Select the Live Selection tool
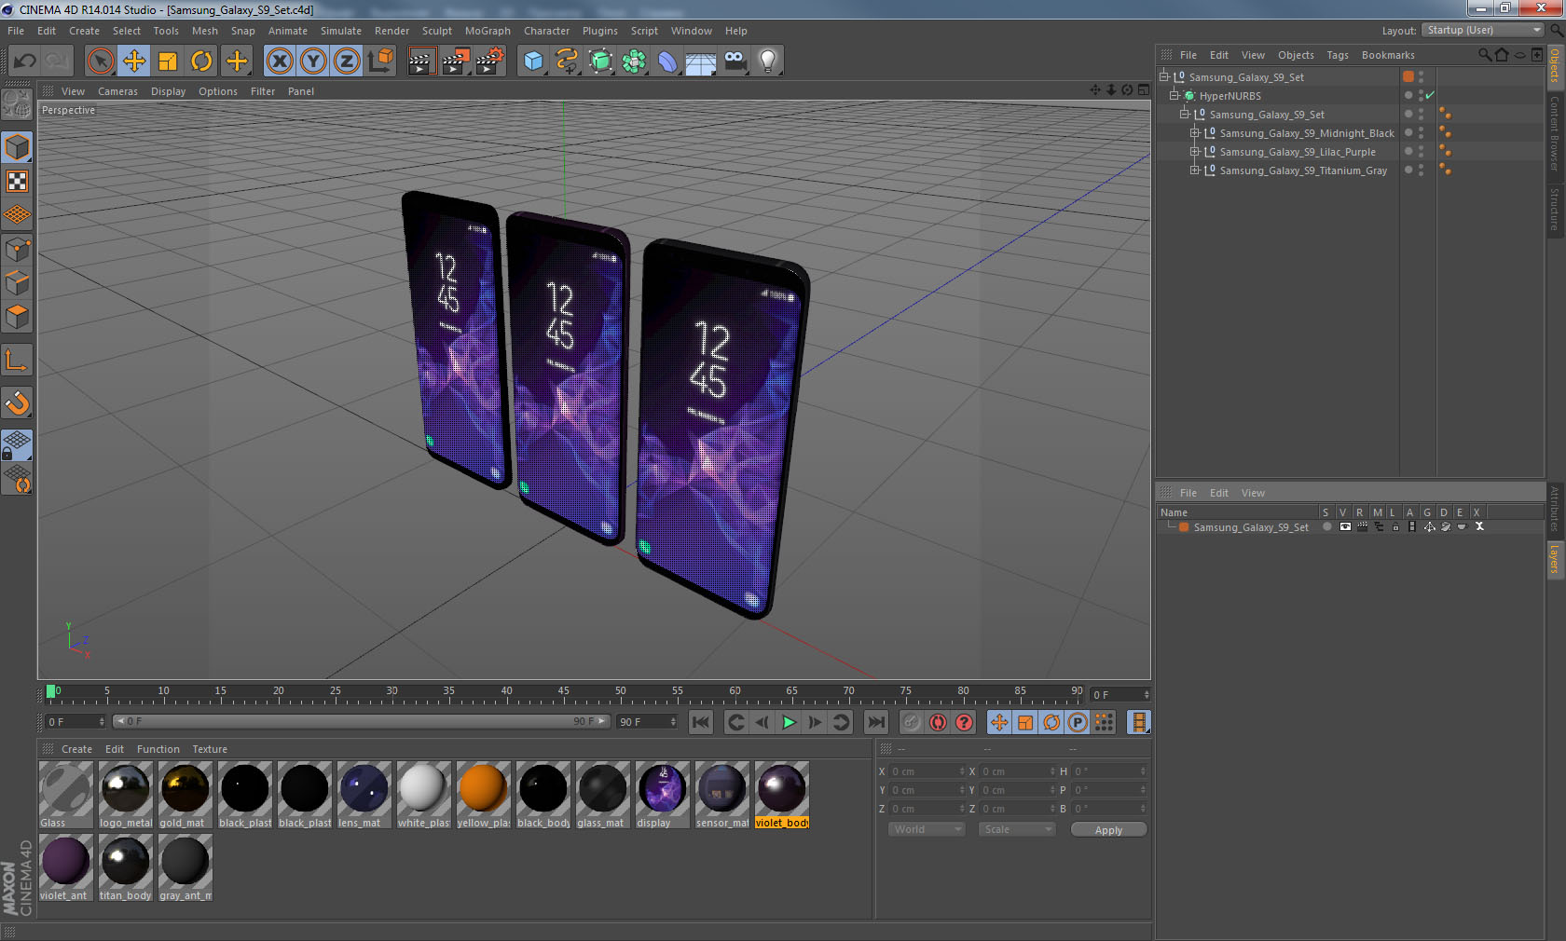This screenshot has width=1566, height=941. (x=100, y=61)
